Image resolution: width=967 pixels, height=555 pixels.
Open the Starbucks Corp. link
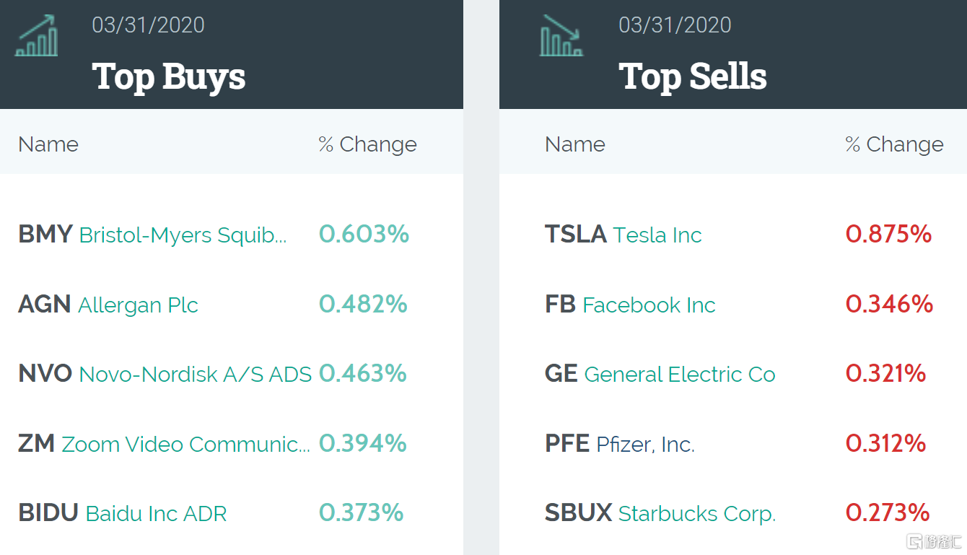(697, 514)
